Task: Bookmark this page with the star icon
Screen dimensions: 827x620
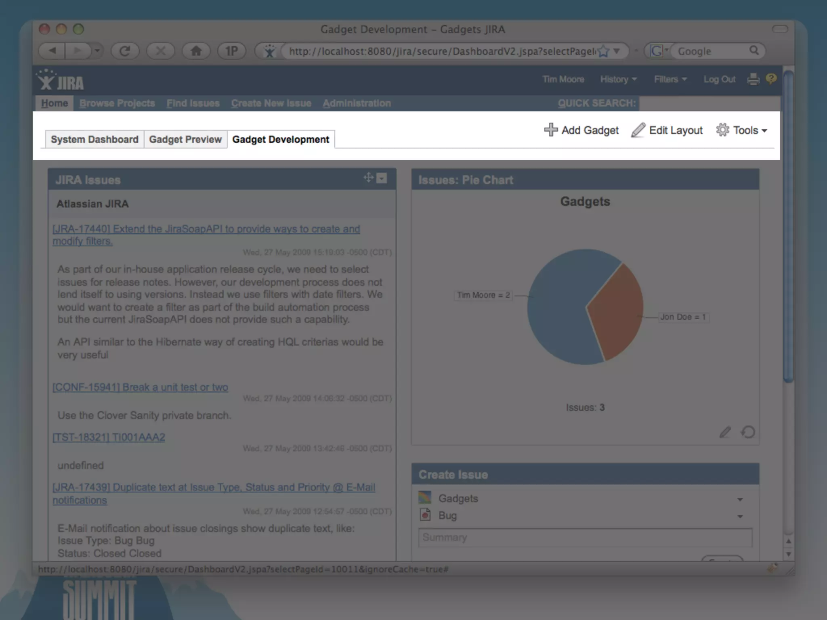Action: point(603,51)
